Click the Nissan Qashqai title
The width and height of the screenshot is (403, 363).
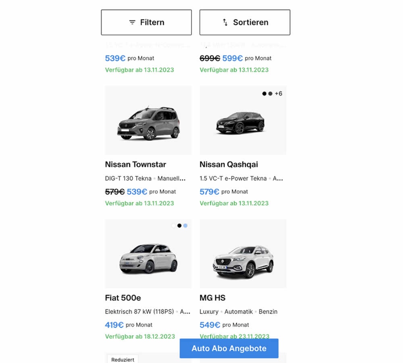coord(229,165)
